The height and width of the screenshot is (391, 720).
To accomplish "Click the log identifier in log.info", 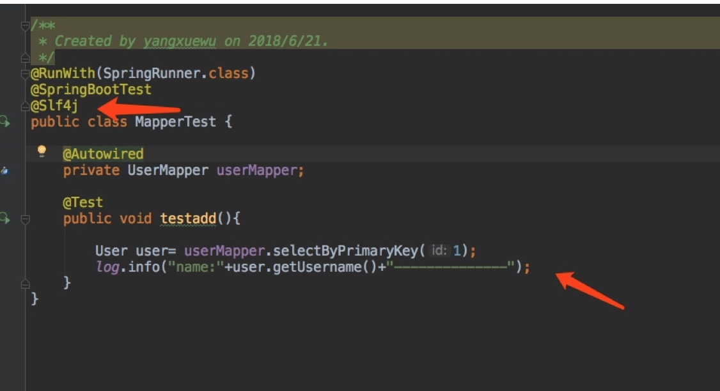I will [107, 267].
